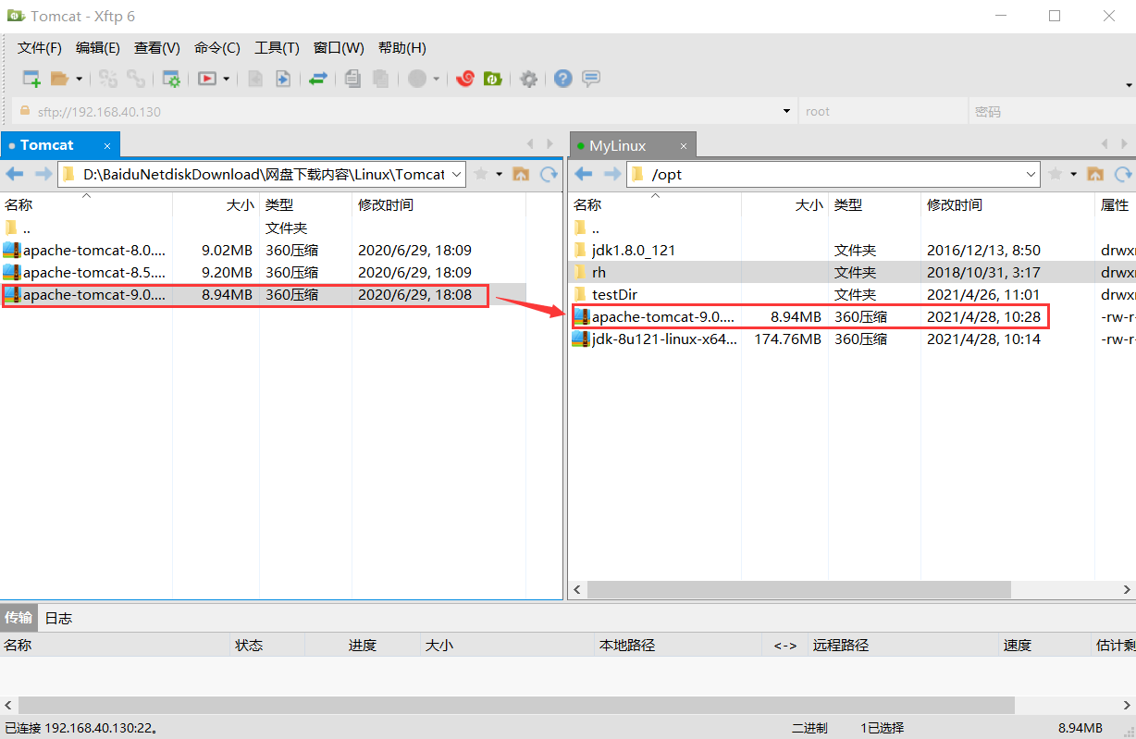Go back in the remote /opt pane
The width and height of the screenshot is (1136, 739).
click(x=584, y=174)
